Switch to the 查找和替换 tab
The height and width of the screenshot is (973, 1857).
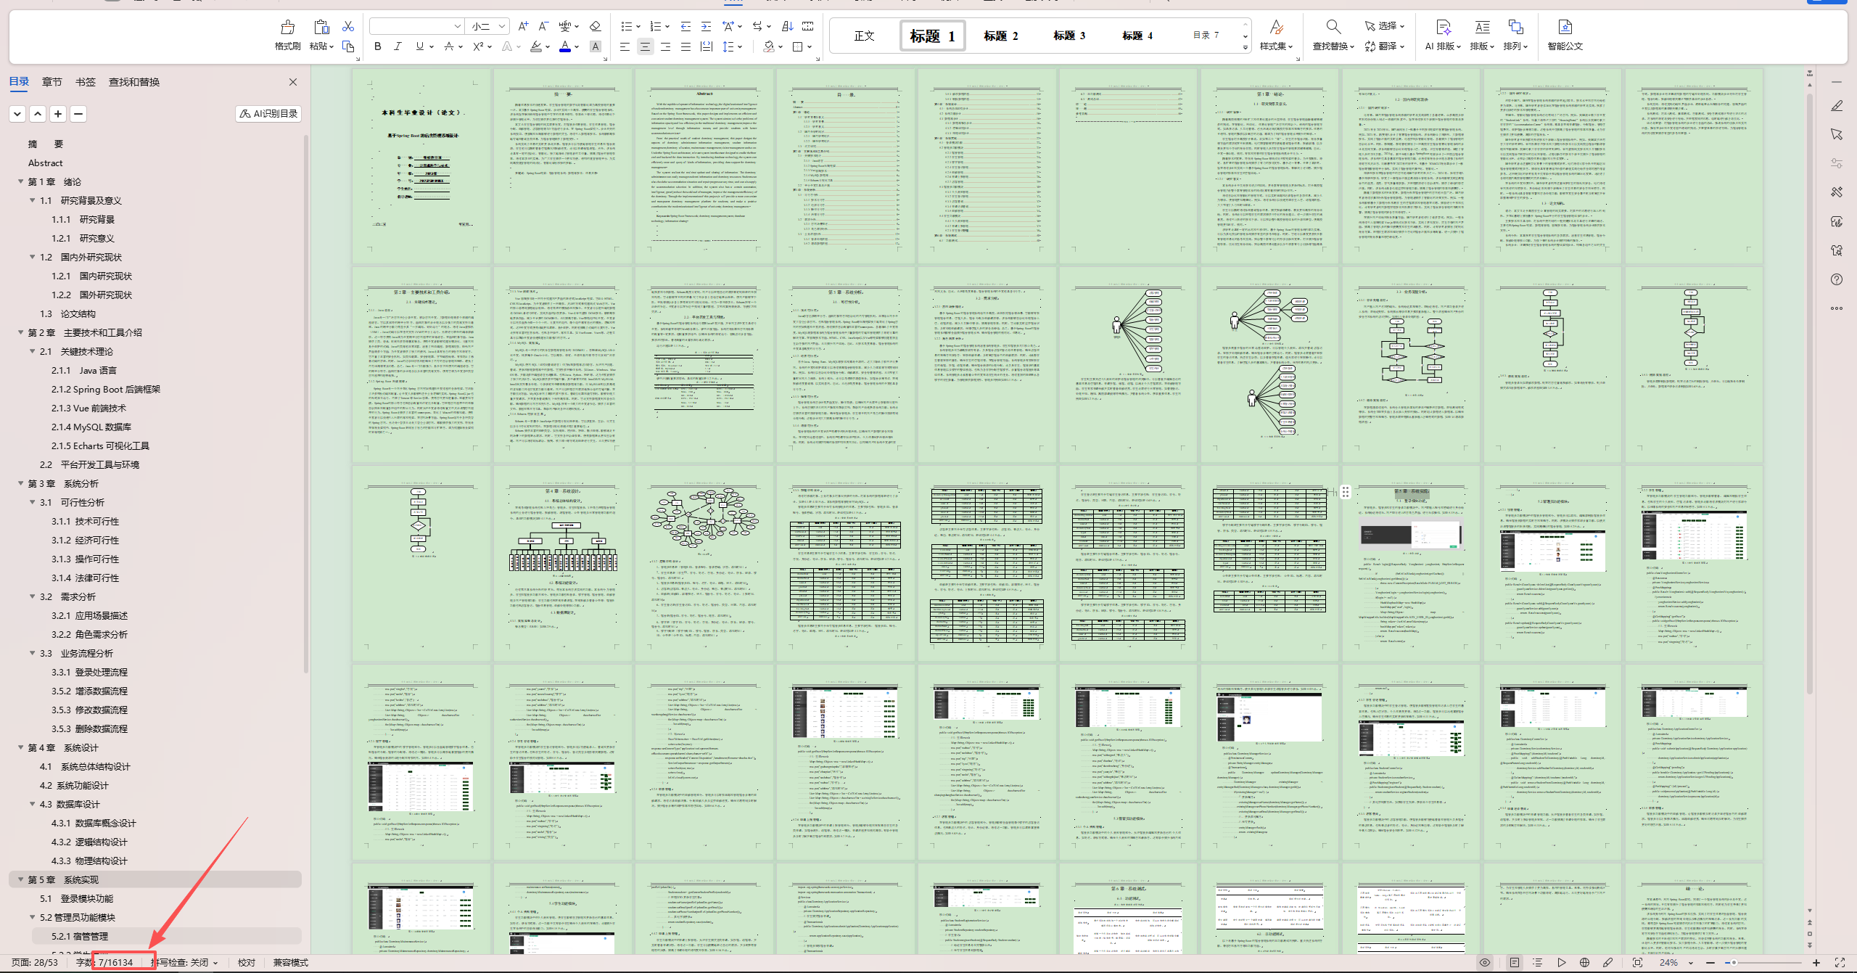click(134, 82)
